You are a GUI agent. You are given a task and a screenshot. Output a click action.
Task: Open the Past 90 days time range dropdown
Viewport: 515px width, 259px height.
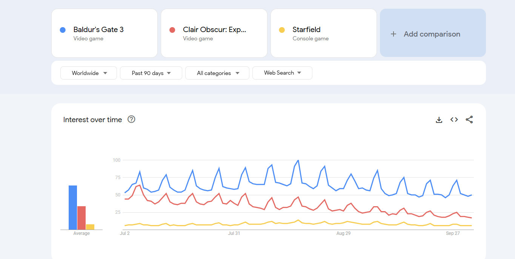coord(151,73)
